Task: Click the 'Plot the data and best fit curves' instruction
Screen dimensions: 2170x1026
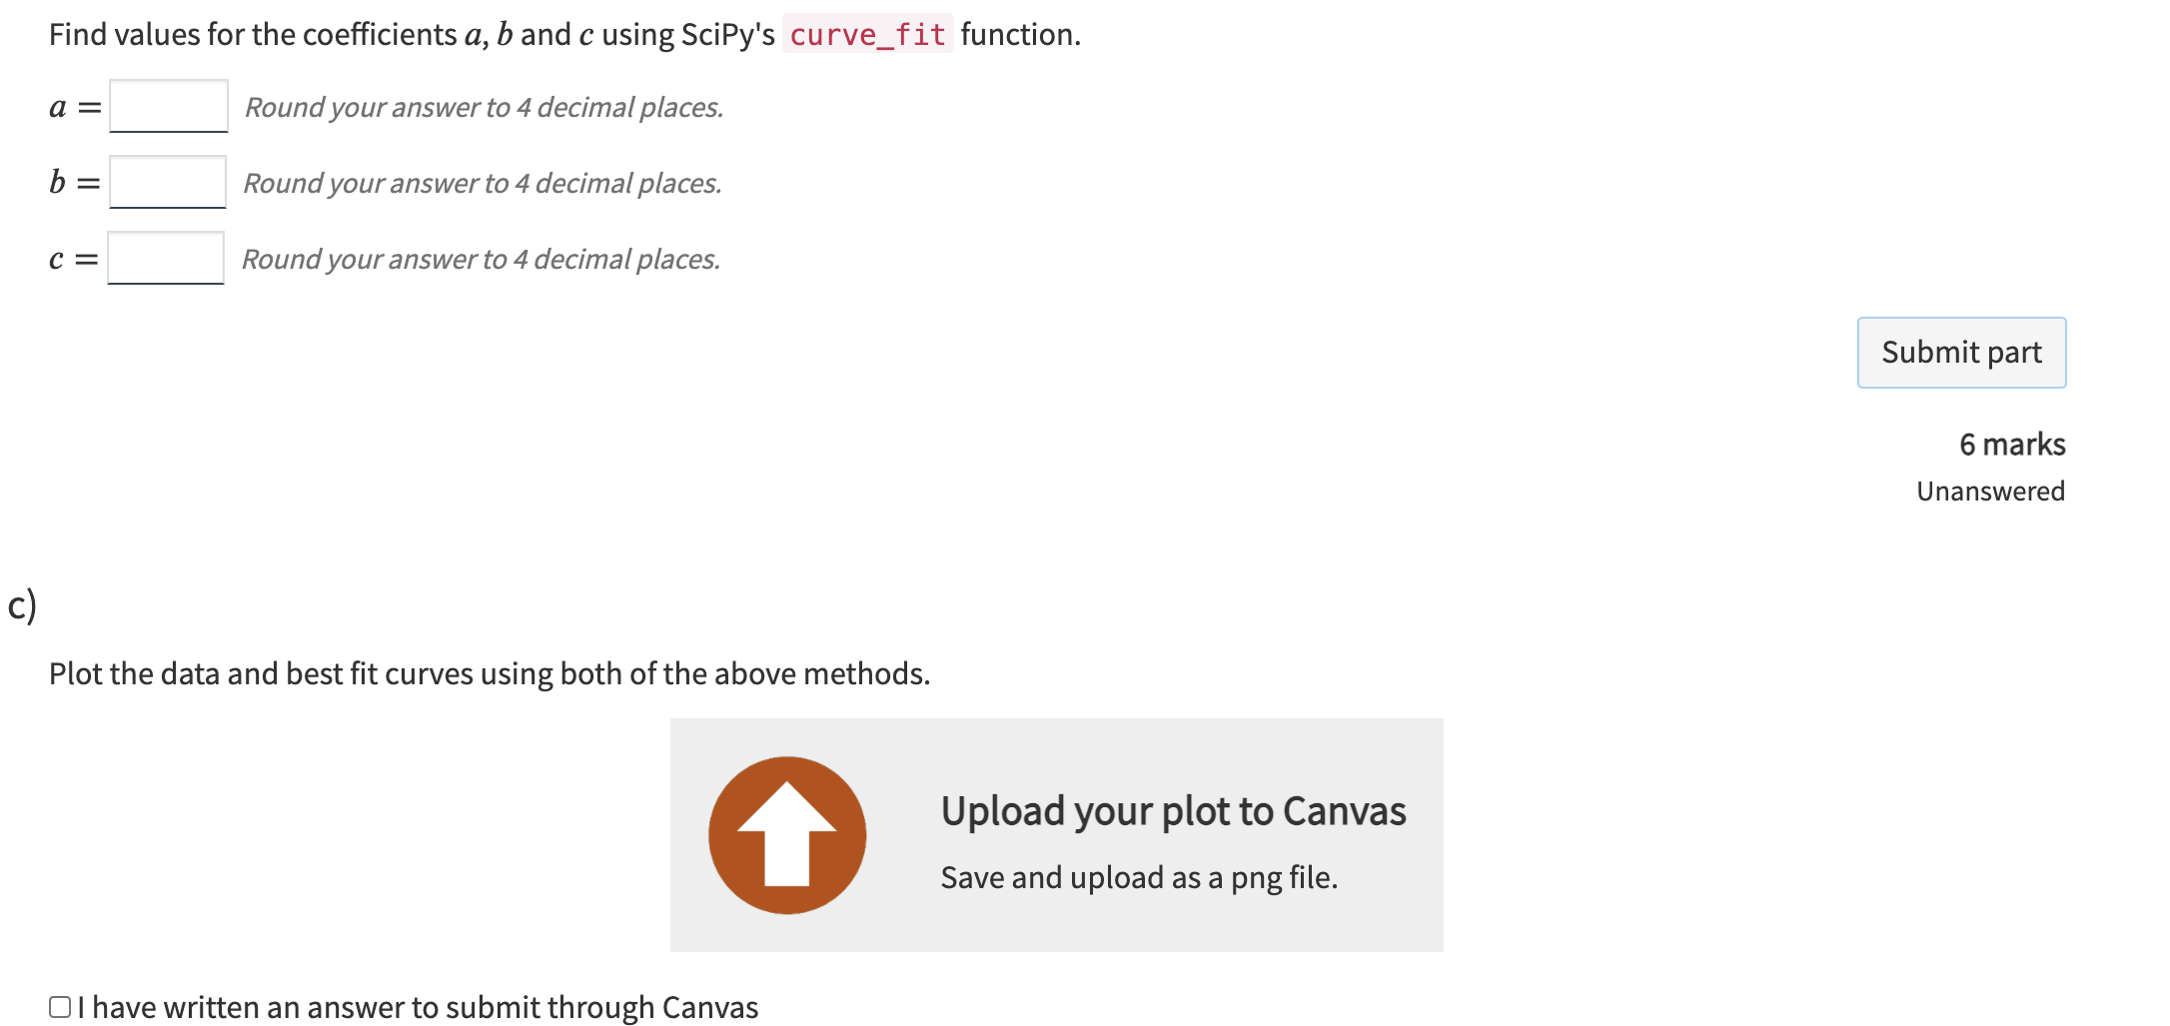Action: pyautogui.click(x=489, y=673)
